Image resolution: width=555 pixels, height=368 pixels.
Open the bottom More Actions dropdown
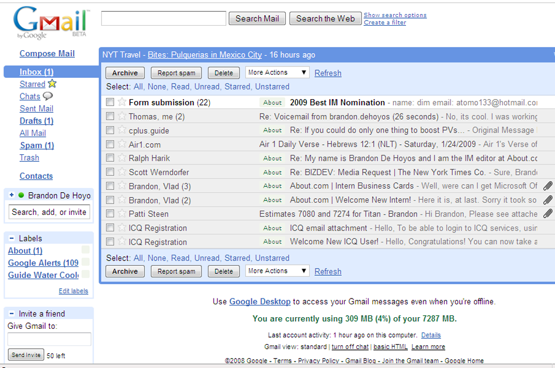(277, 271)
